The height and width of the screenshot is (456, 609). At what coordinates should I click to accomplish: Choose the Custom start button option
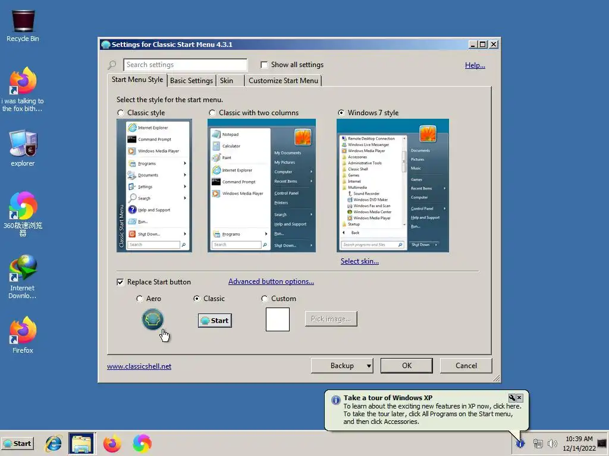pyautogui.click(x=265, y=299)
